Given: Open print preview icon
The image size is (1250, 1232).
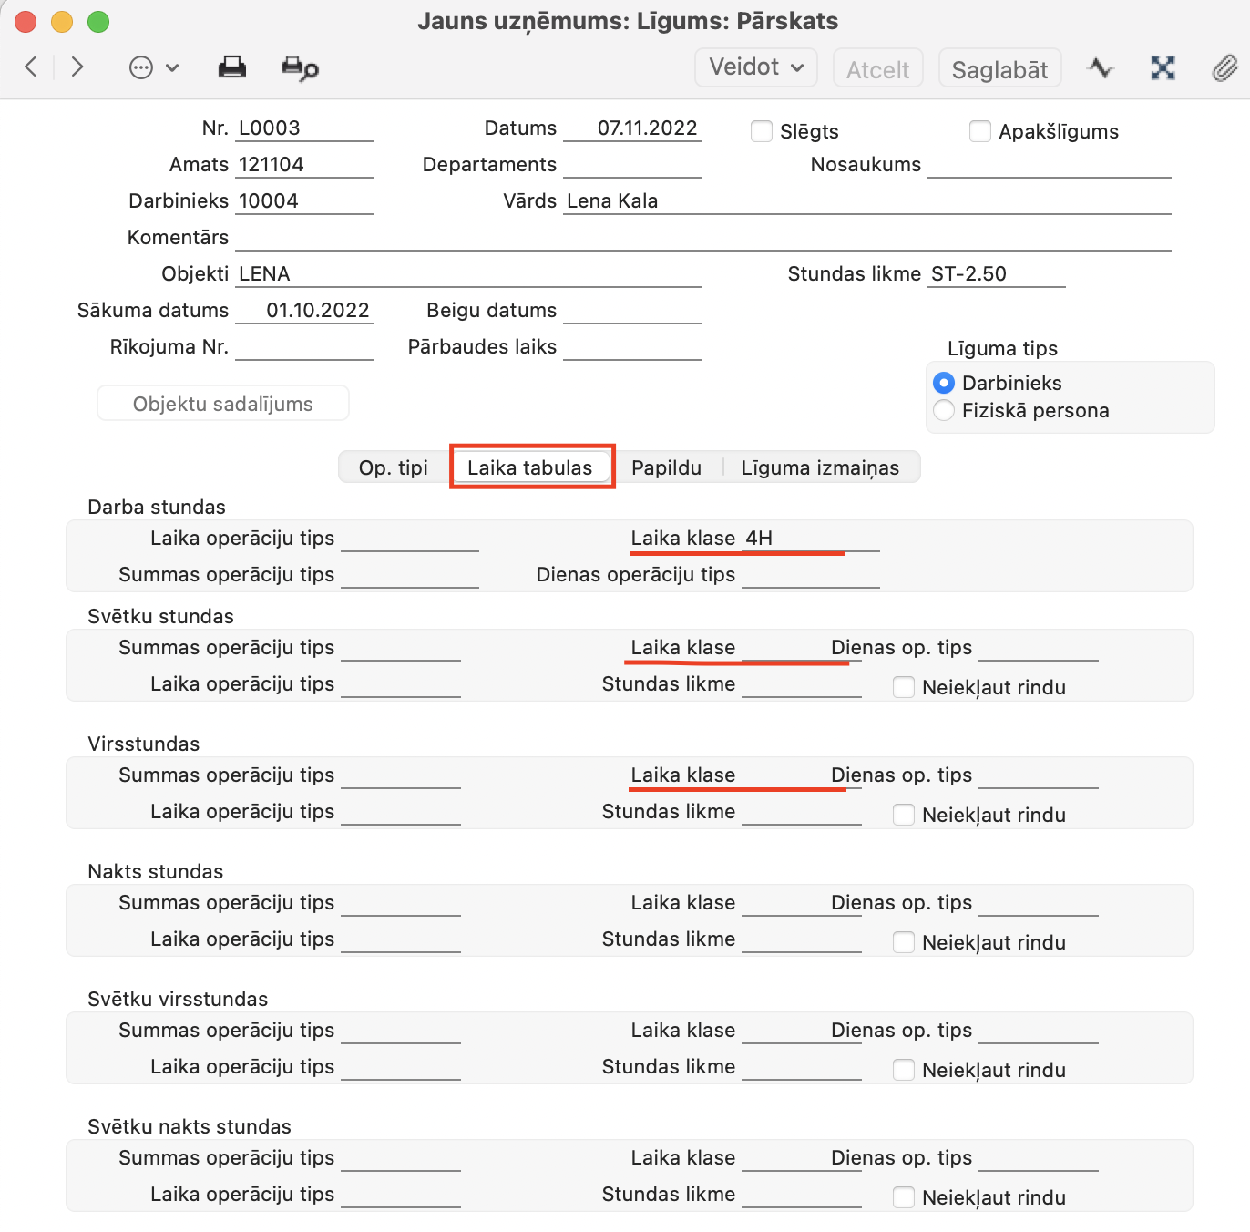Looking at the screenshot, I should tap(300, 68).
